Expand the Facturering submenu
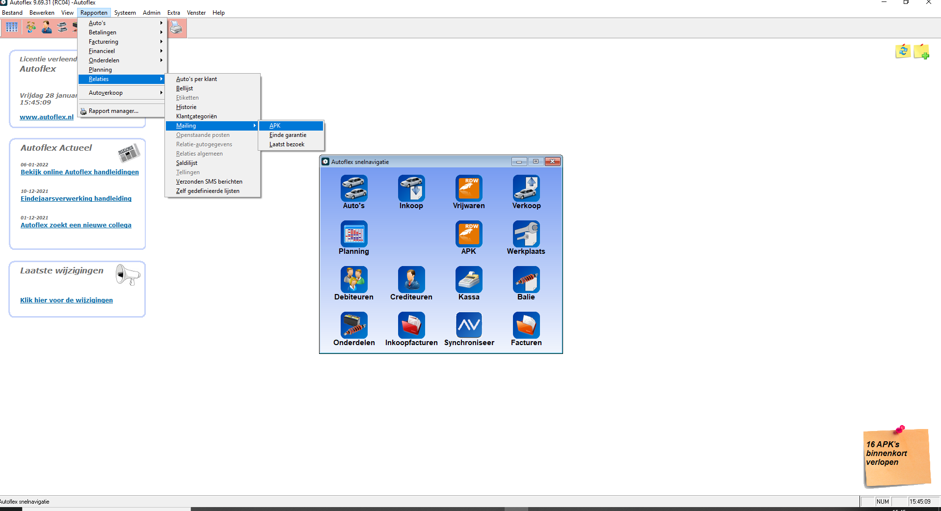Viewport: 941px width, 511px height. [122, 42]
